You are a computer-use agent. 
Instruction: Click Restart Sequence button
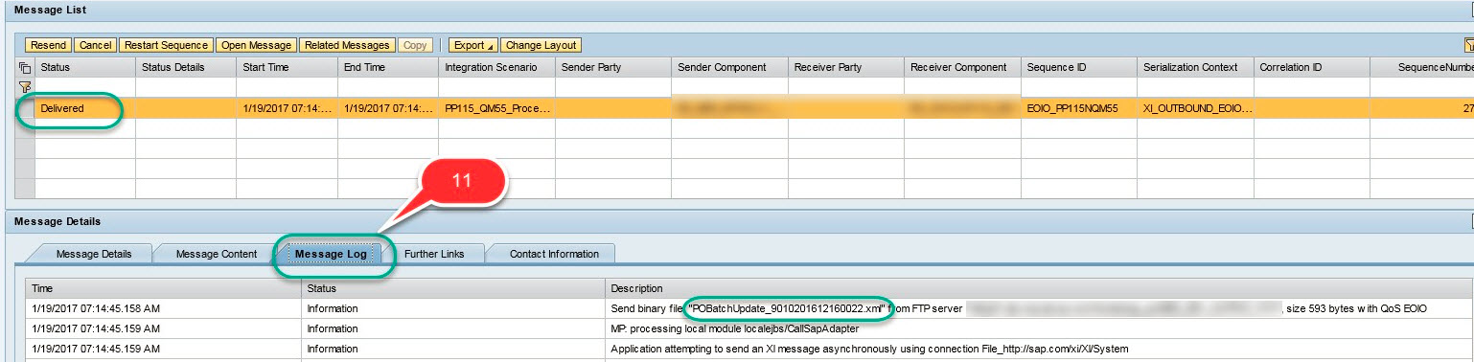[167, 45]
